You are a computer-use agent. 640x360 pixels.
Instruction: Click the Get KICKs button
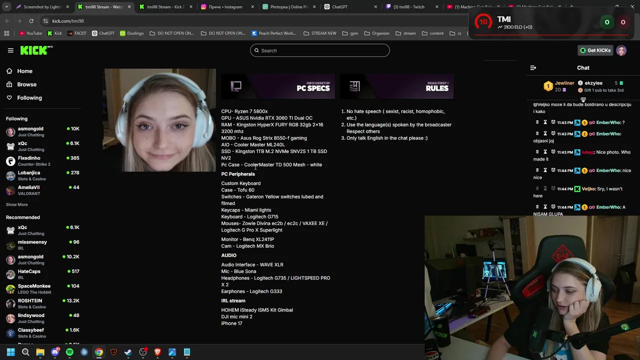click(595, 50)
